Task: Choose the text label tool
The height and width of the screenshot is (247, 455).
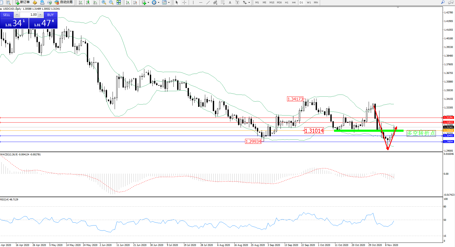Action: [230, 2]
